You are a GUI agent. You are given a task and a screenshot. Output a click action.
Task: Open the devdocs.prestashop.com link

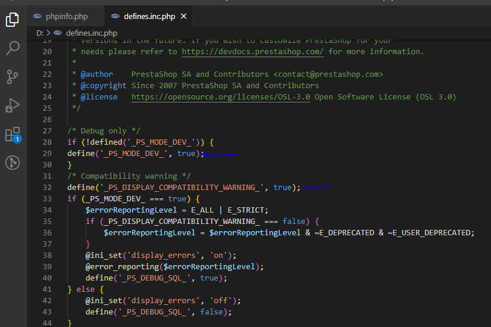pyautogui.click(x=252, y=52)
